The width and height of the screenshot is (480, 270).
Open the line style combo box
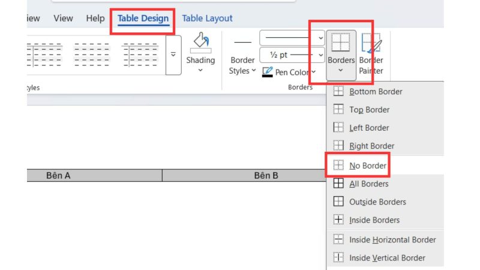(292, 38)
